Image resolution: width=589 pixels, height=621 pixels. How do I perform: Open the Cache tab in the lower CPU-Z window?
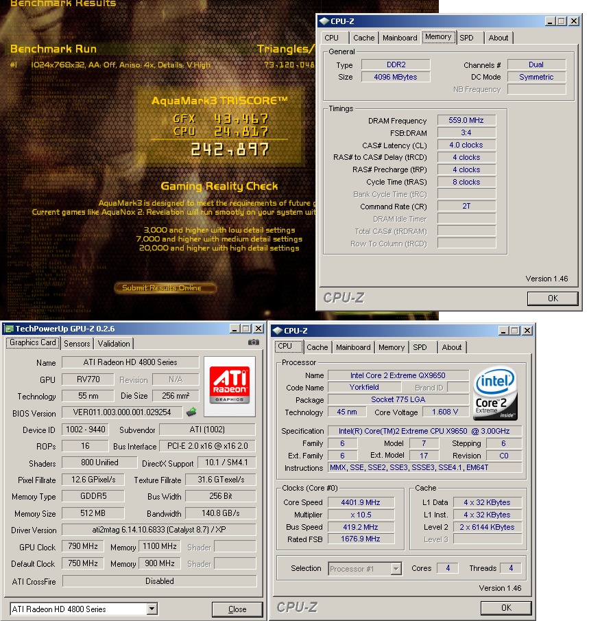click(317, 347)
